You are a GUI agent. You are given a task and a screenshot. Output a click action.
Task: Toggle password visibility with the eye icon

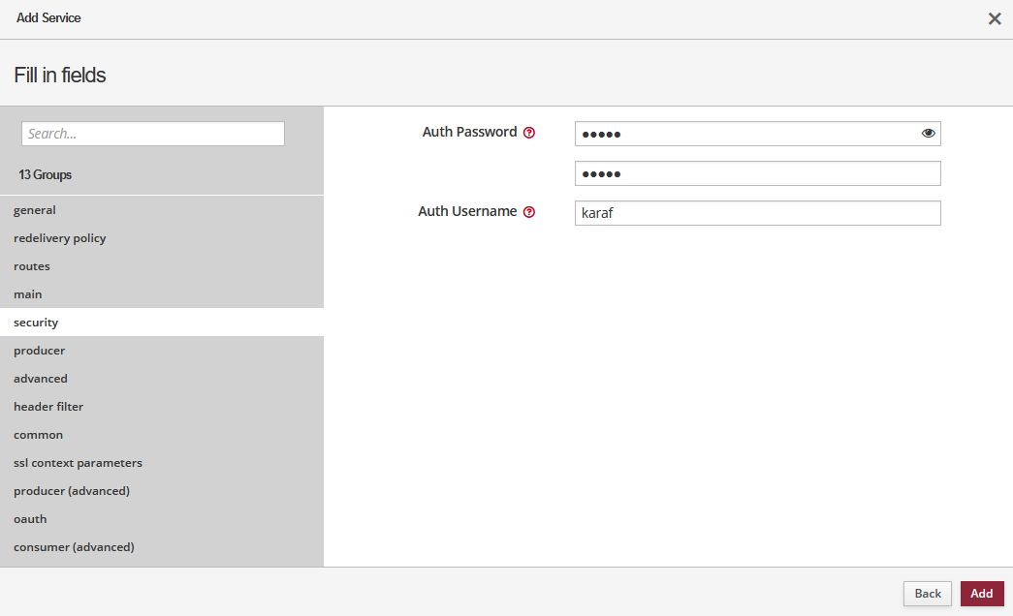click(928, 133)
